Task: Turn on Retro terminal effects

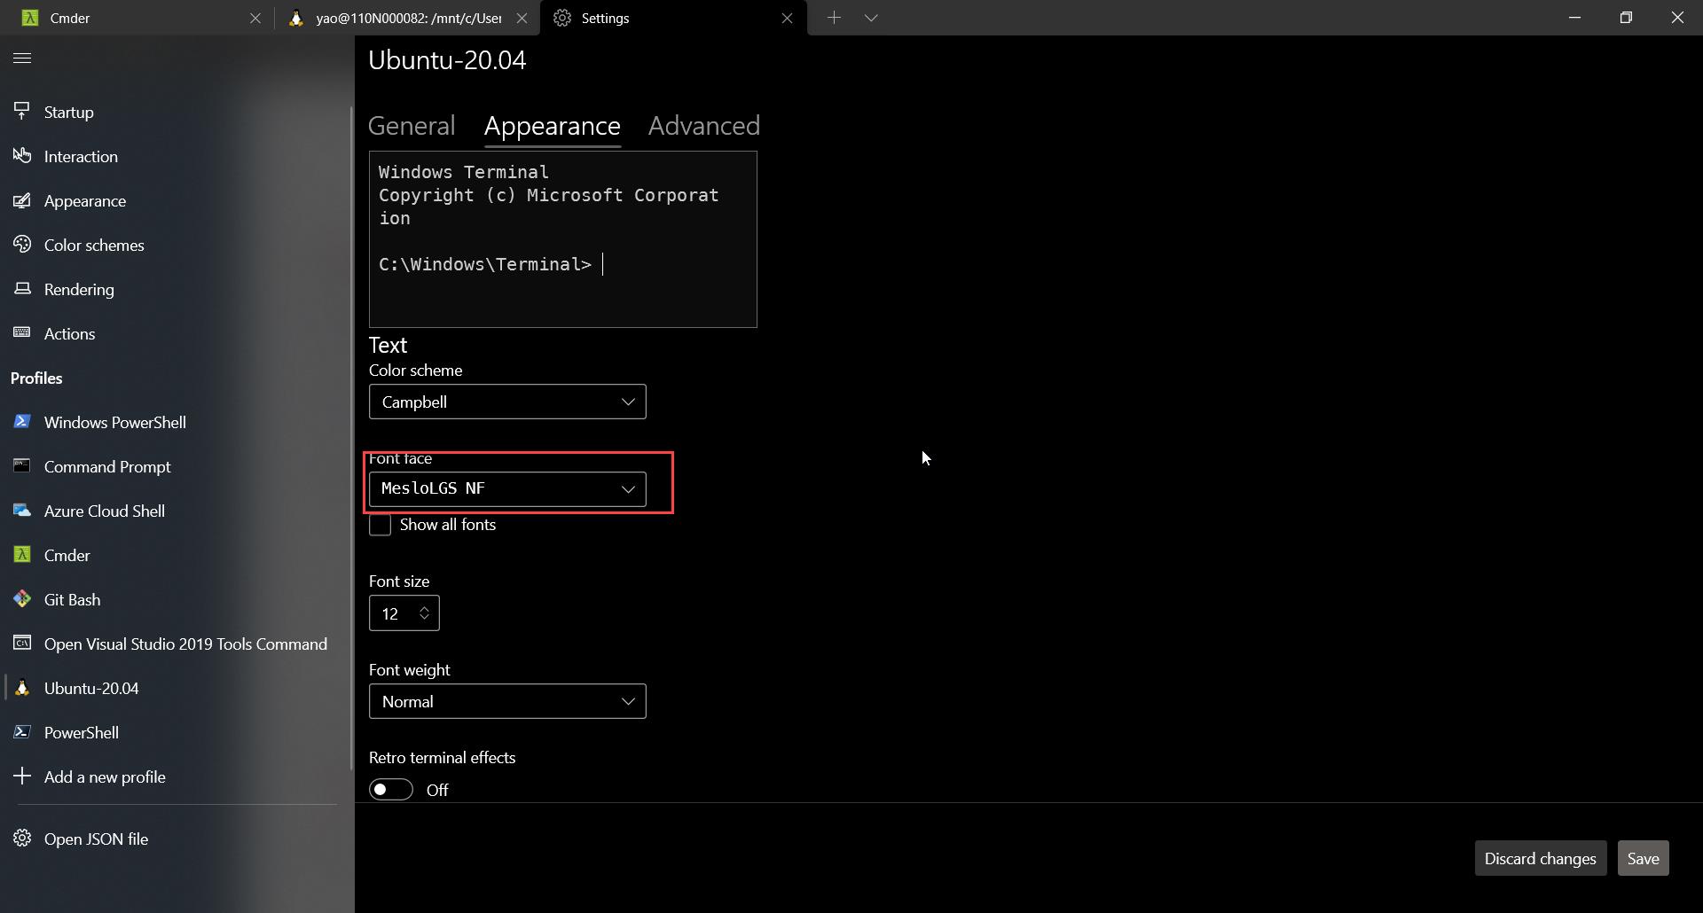Action: click(x=390, y=789)
